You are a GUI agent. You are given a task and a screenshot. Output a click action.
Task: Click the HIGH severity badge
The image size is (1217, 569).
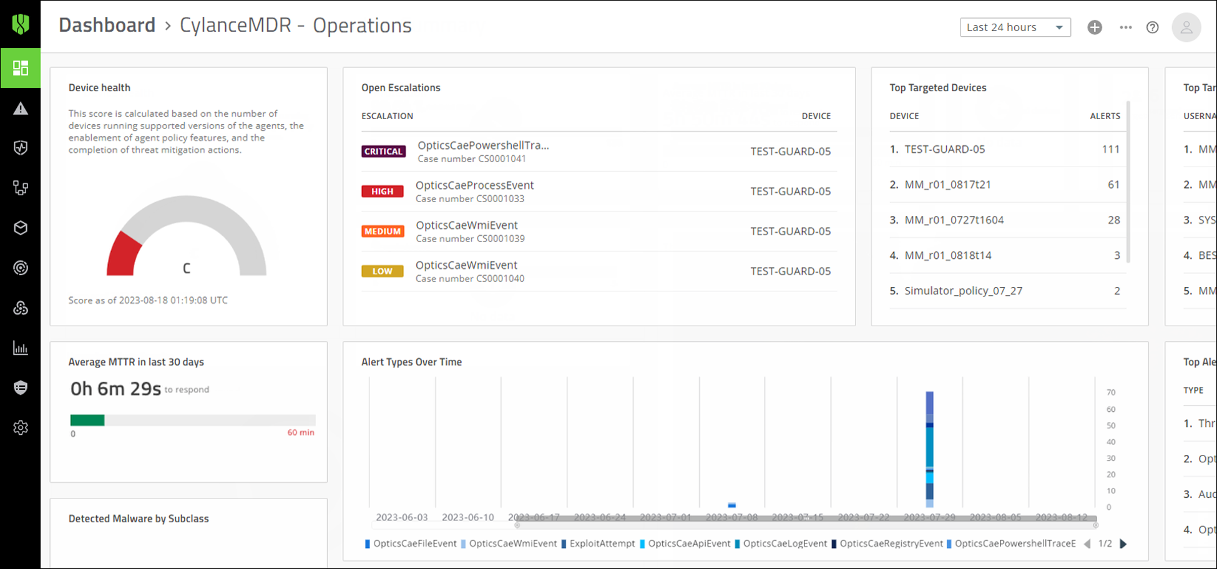(x=383, y=192)
